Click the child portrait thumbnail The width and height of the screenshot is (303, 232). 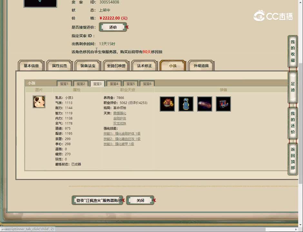pos(39,102)
